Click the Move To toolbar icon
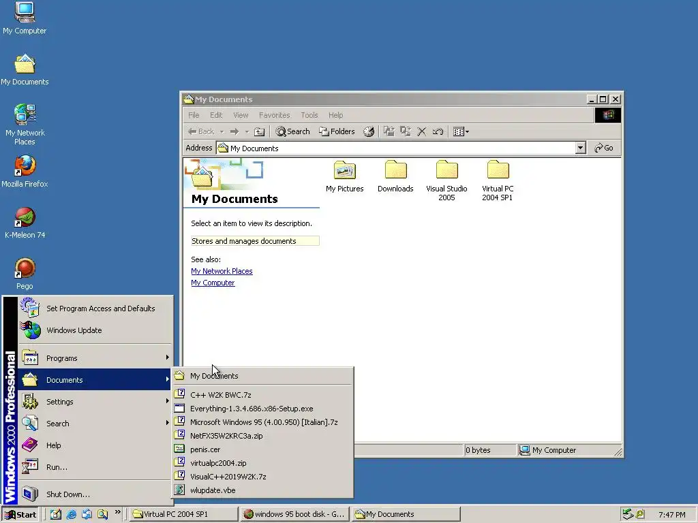Screen dimensions: 698x523 [389, 131]
